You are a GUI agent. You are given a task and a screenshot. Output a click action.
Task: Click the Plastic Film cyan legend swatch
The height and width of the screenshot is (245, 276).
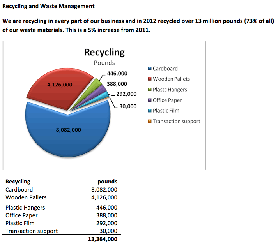click(x=150, y=111)
